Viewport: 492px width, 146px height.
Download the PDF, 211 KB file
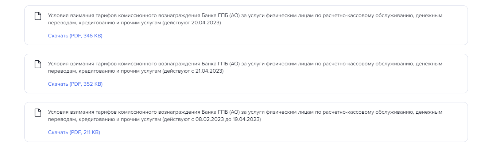74,132
